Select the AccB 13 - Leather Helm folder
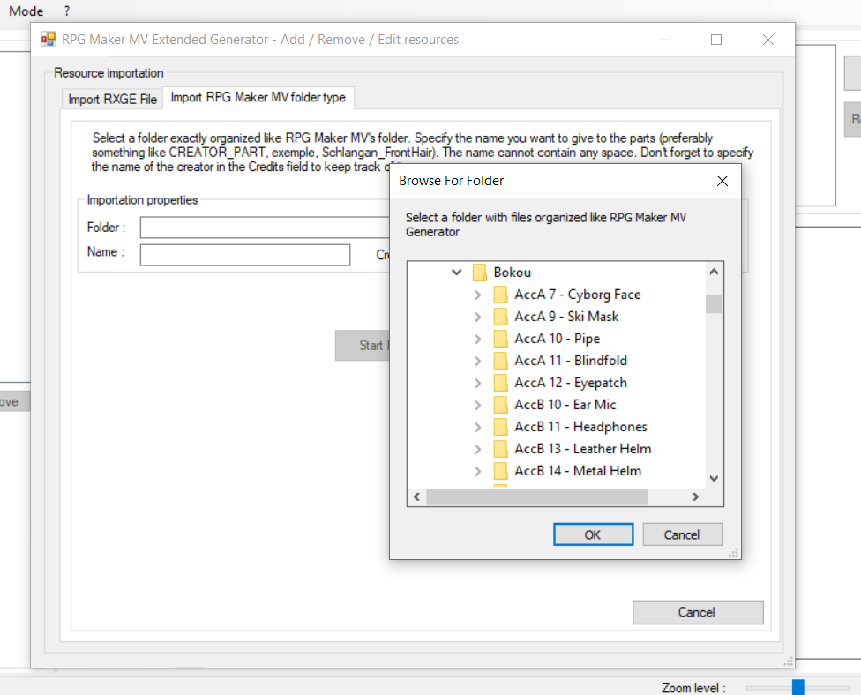Screen dimensions: 861x695 [x=583, y=449]
